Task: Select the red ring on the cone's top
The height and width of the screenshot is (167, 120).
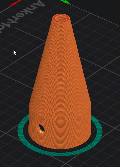Action: 61,18
